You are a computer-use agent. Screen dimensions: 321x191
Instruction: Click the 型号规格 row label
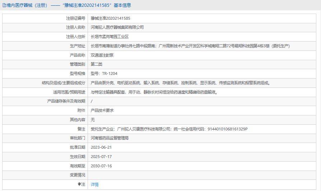pyautogui.click(x=78, y=73)
